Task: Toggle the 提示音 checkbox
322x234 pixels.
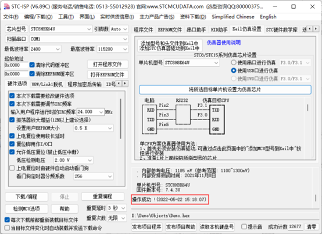Action: [244, 226]
